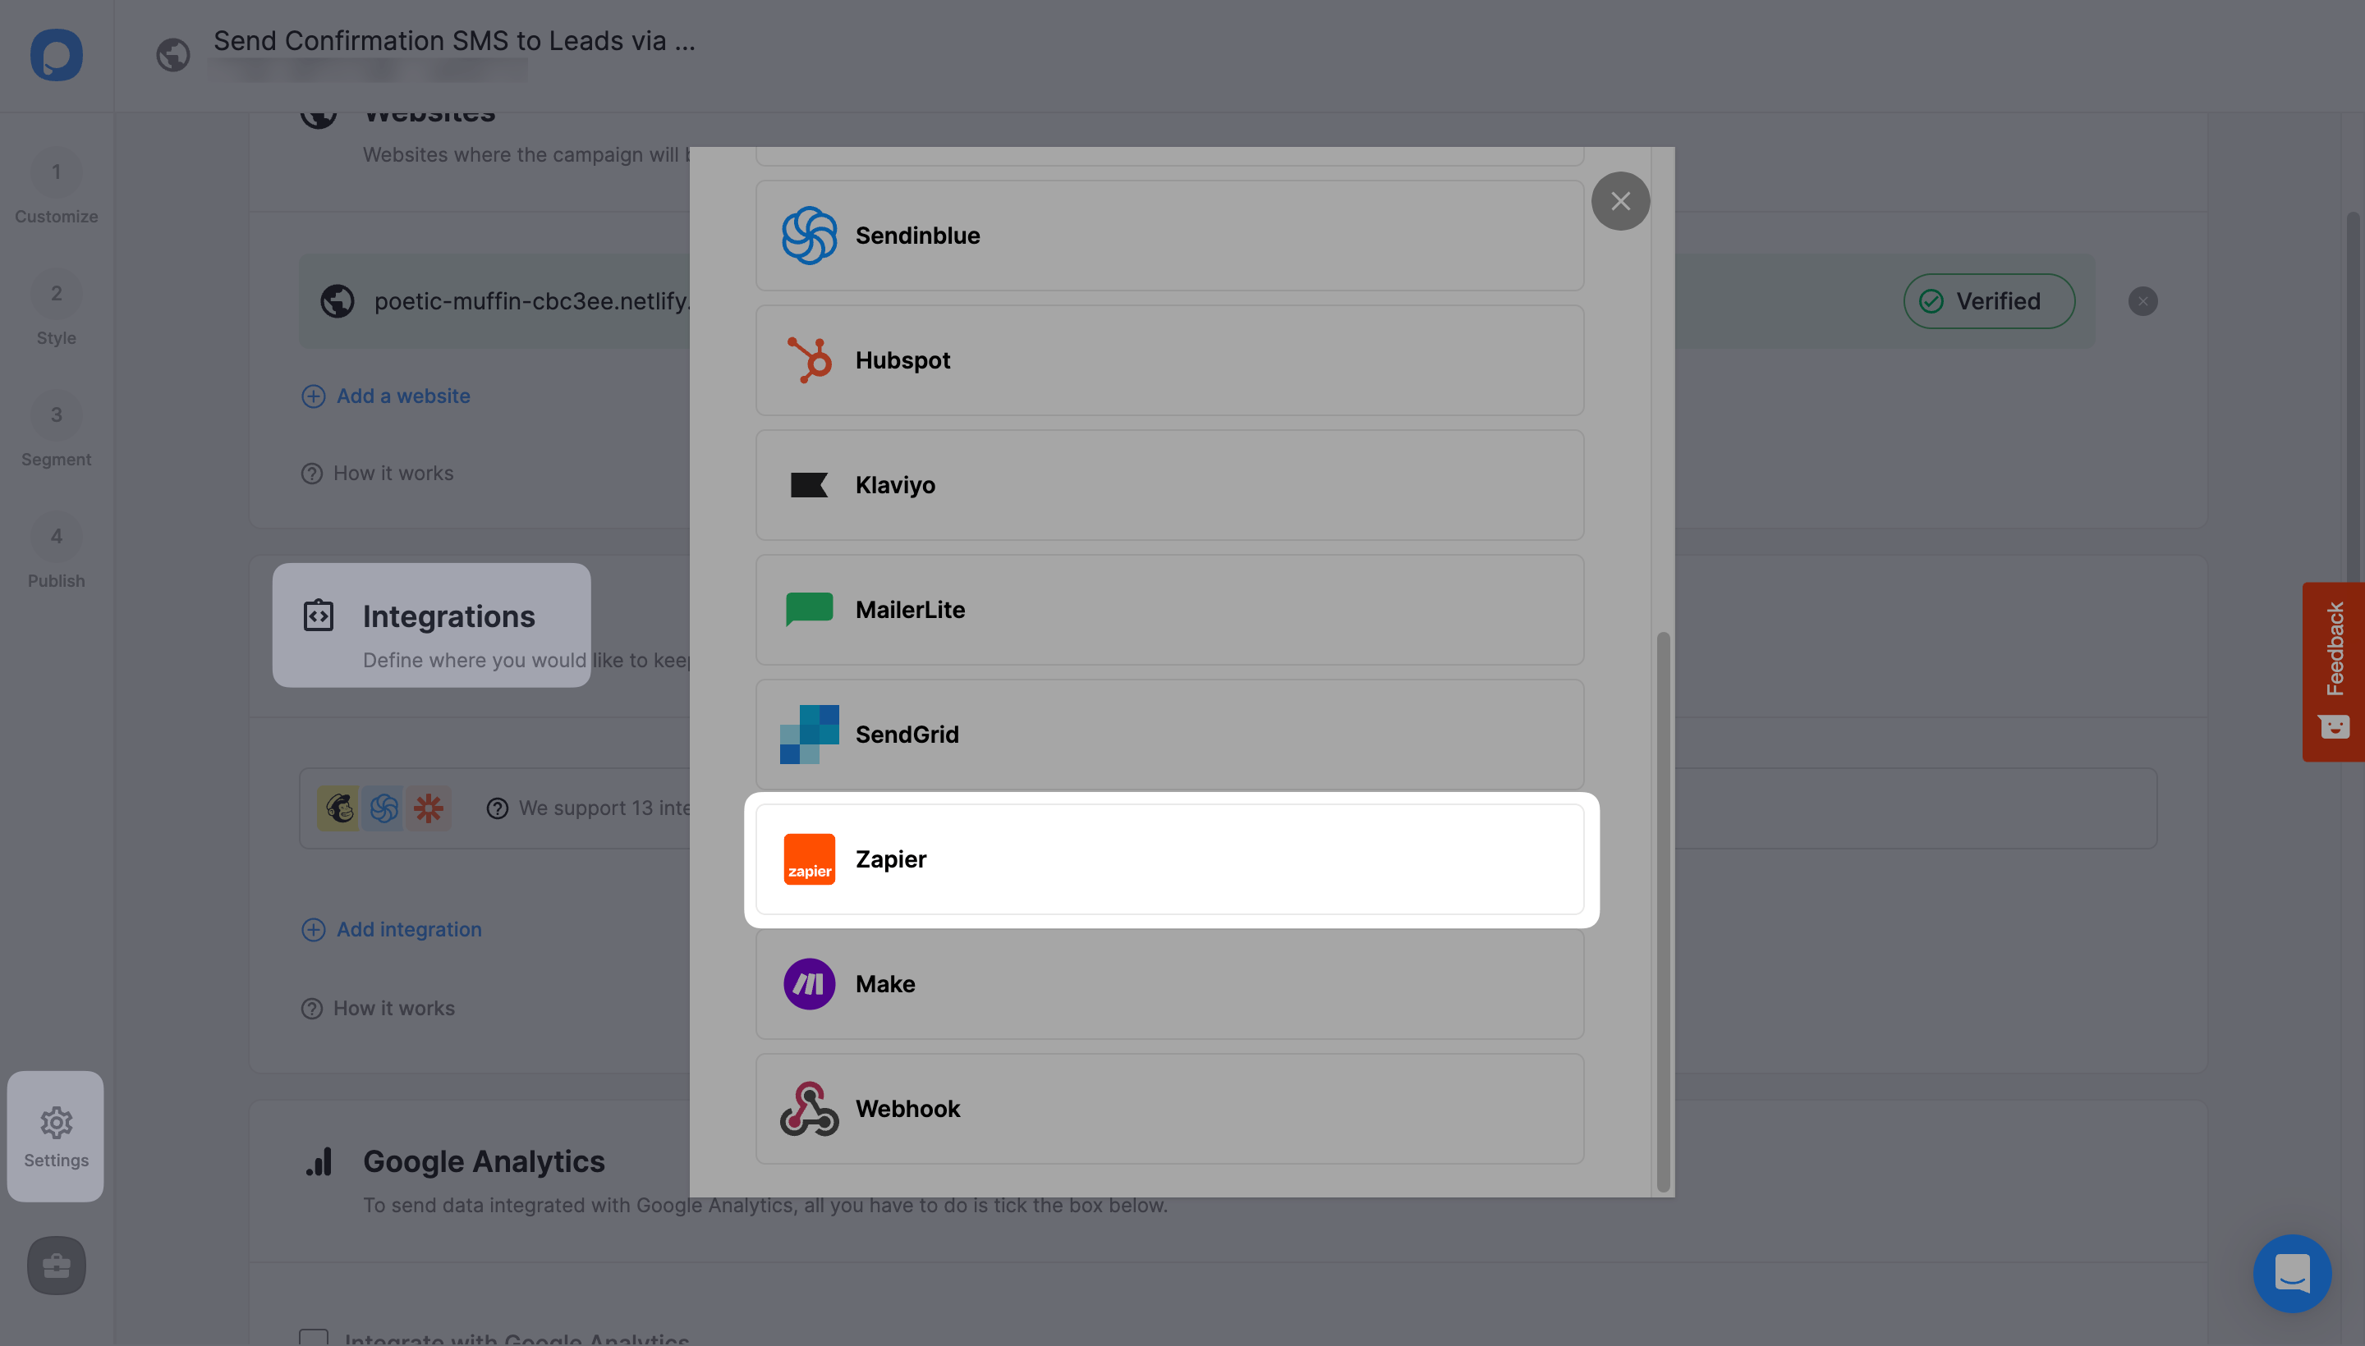Image resolution: width=2365 pixels, height=1346 pixels.
Task: Remove the verified website entry
Action: pos(2143,300)
